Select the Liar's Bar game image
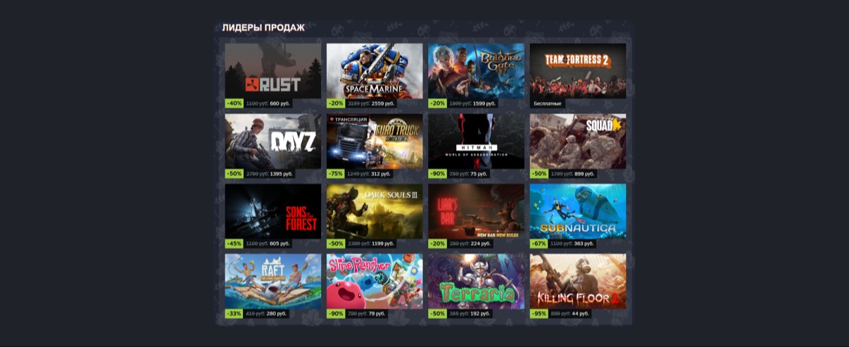Screen dimensions: 849x347 pos(476,211)
